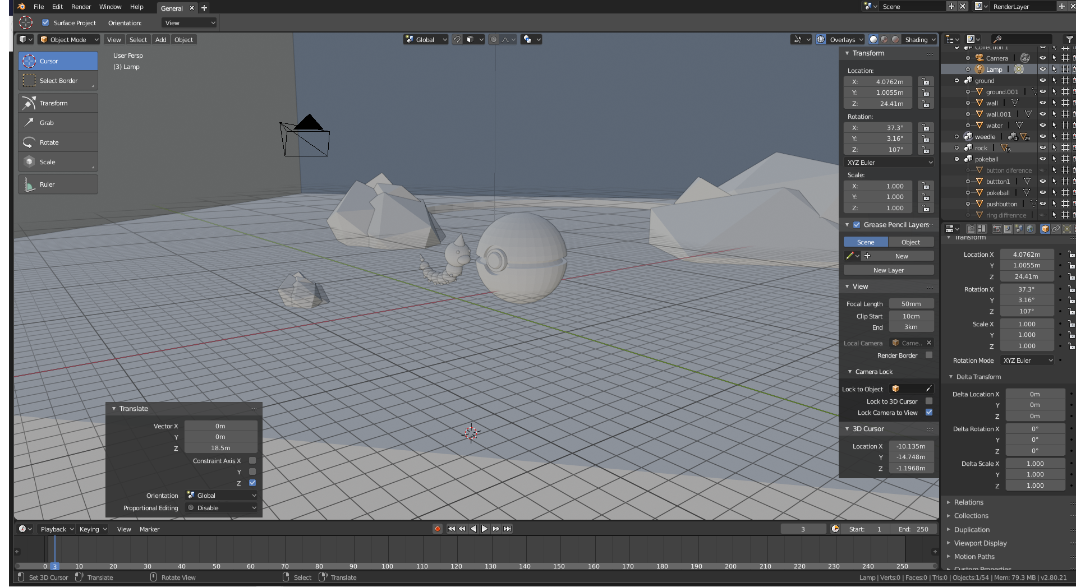The width and height of the screenshot is (1076, 587).
Task: Toggle the proportional editing circle icon
Action: pos(493,40)
